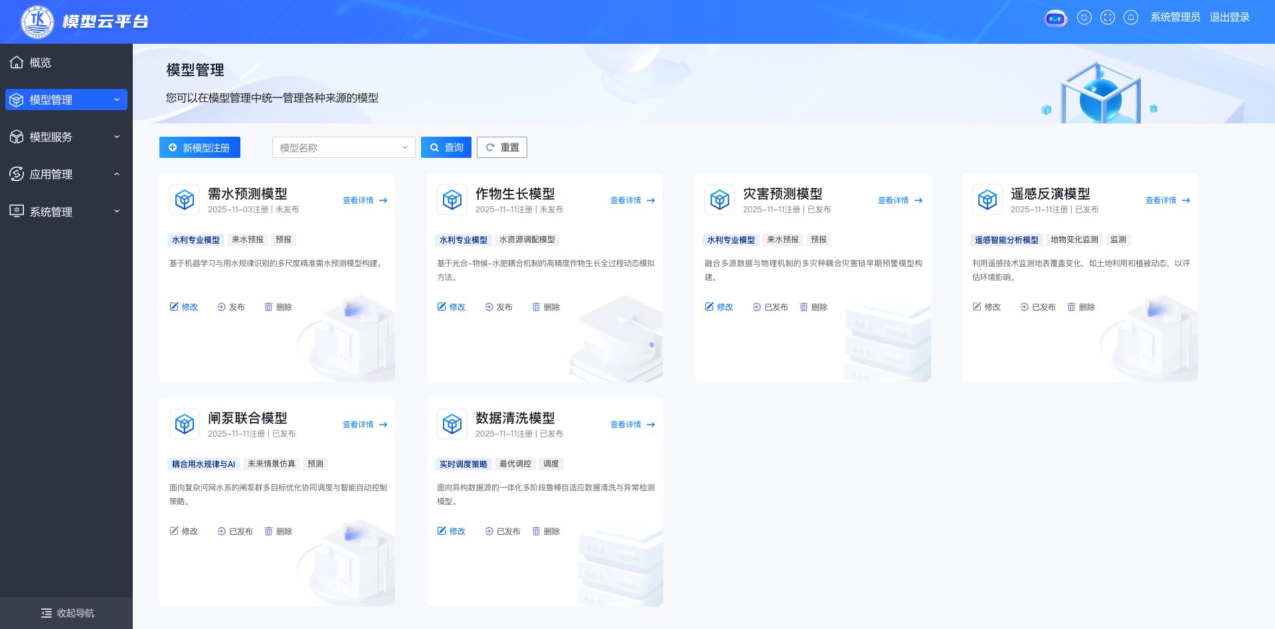
Task: Edit 作物生长模型 via 修改
Action: (x=452, y=307)
